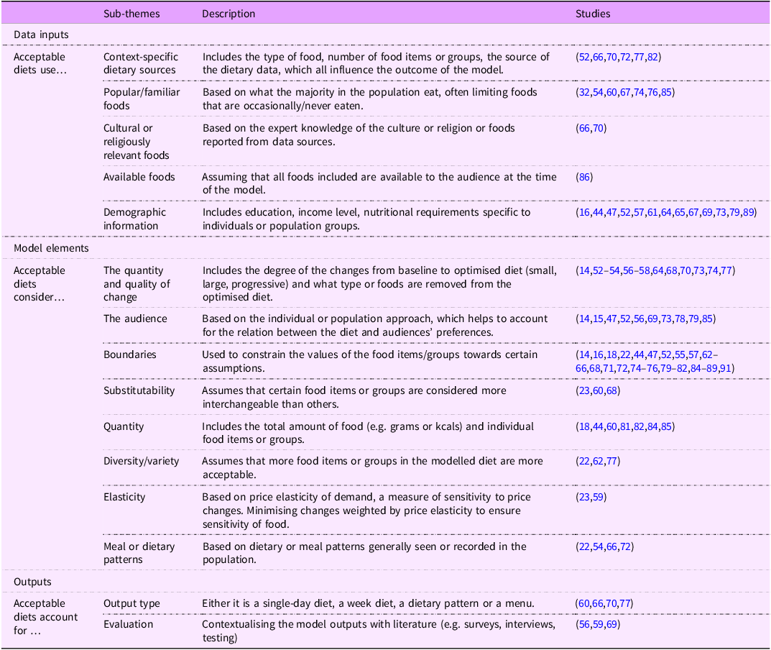
Task: Open citation 82 in Context-specific dietary sources row
Action: tap(652, 57)
